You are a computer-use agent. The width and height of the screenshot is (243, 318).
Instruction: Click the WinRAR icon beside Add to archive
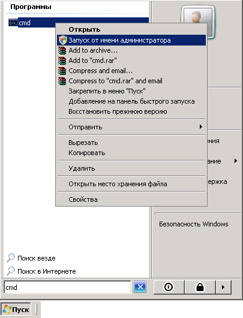[62, 50]
